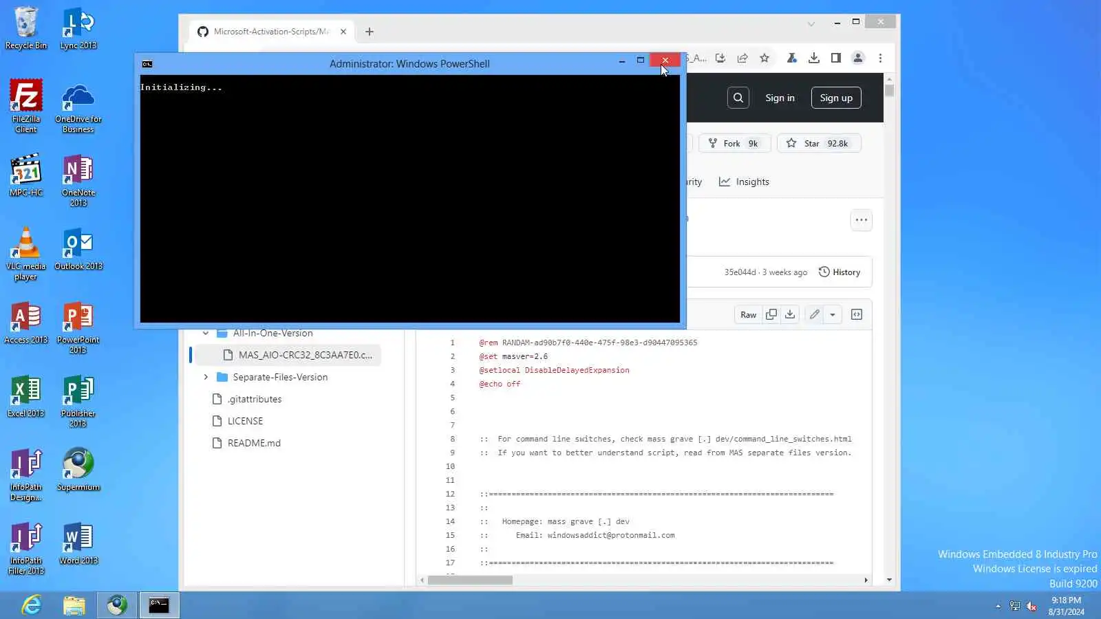Open the browser downloads icon
This screenshot has width=1101, height=619.
click(x=814, y=58)
